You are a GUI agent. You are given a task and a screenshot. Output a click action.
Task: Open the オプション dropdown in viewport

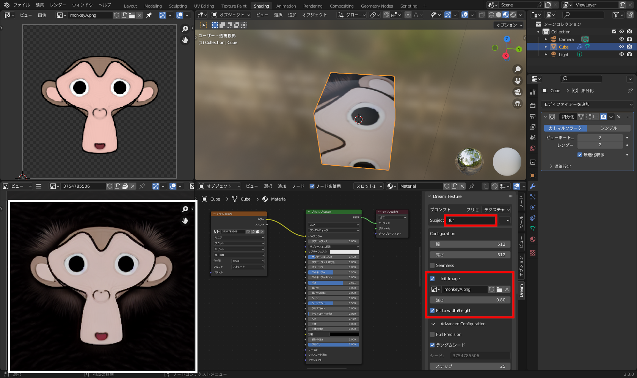coord(509,25)
